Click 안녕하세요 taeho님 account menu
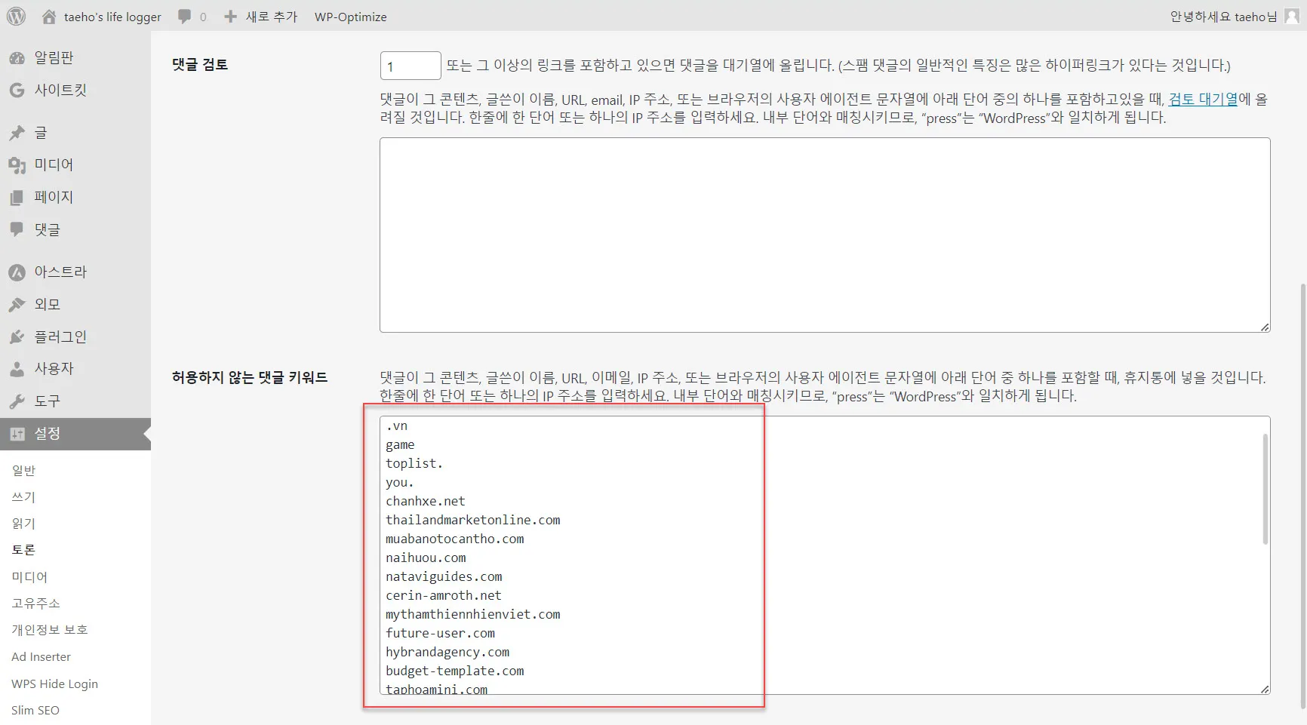Screen dimensions: 1307x725 [x=1223, y=17]
